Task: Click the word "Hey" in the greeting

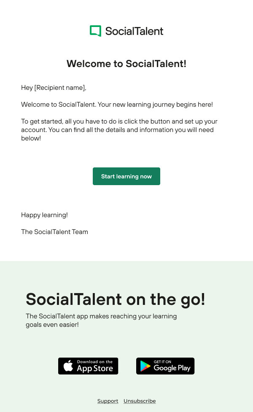Action: click(x=27, y=88)
